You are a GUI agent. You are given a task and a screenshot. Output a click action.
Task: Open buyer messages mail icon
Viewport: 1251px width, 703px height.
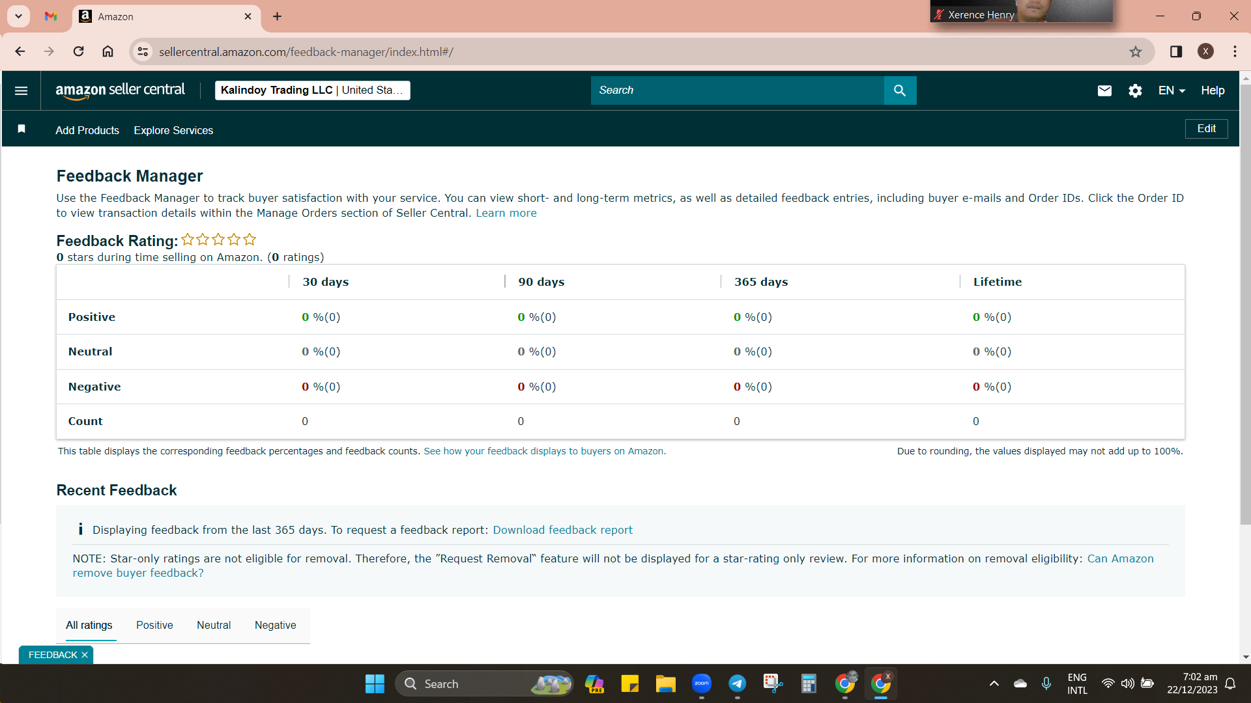(x=1104, y=90)
